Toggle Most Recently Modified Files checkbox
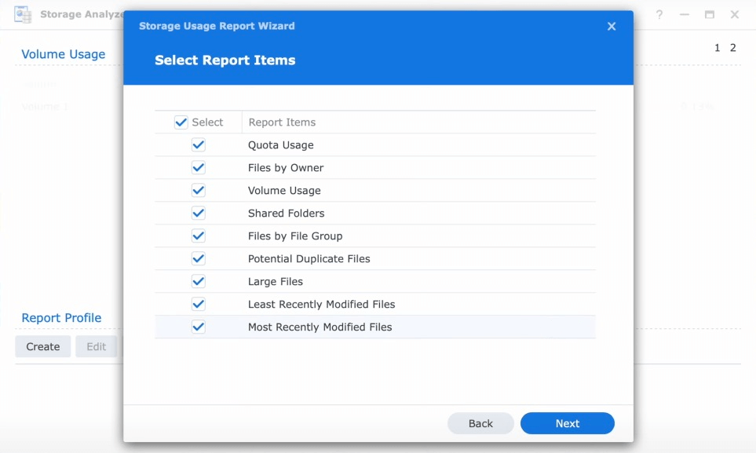Image resolution: width=756 pixels, height=453 pixels. pyautogui.click(x=199, y=327)
